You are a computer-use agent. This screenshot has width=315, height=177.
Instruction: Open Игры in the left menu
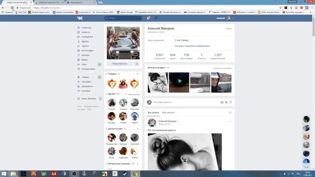pyautogui.click(x=84, y=64)
